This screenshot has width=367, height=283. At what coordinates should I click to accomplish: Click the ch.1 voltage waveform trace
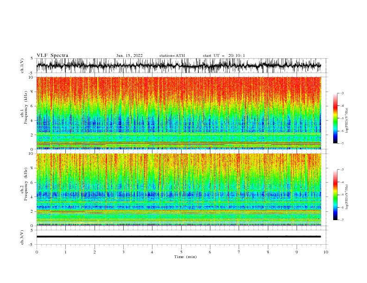(179, 66)
